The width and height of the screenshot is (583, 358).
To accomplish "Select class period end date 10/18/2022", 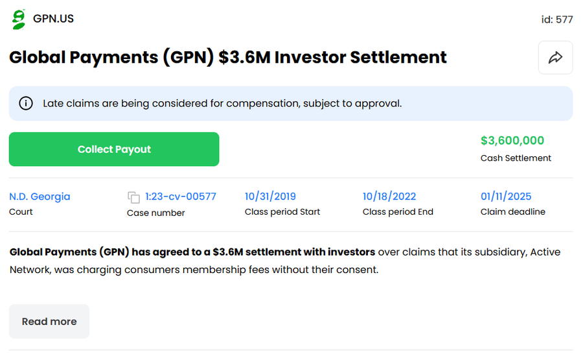I will coord(389,197).
